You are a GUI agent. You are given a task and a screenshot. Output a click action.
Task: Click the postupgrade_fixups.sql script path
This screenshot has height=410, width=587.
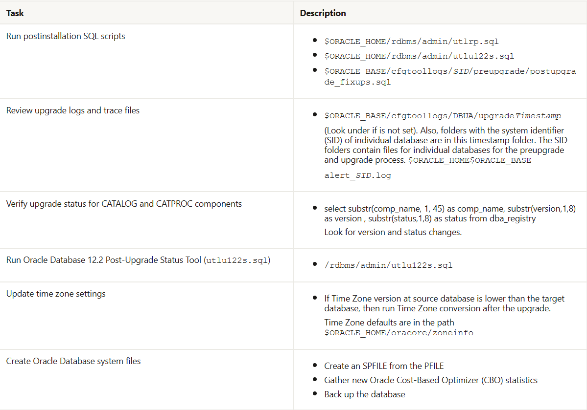[x=449, y=77]
